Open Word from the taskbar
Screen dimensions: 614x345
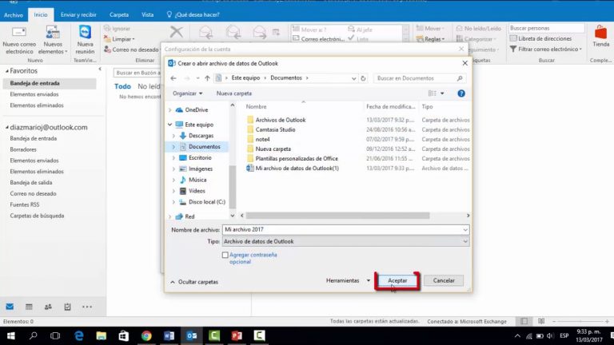pos(169,335)
